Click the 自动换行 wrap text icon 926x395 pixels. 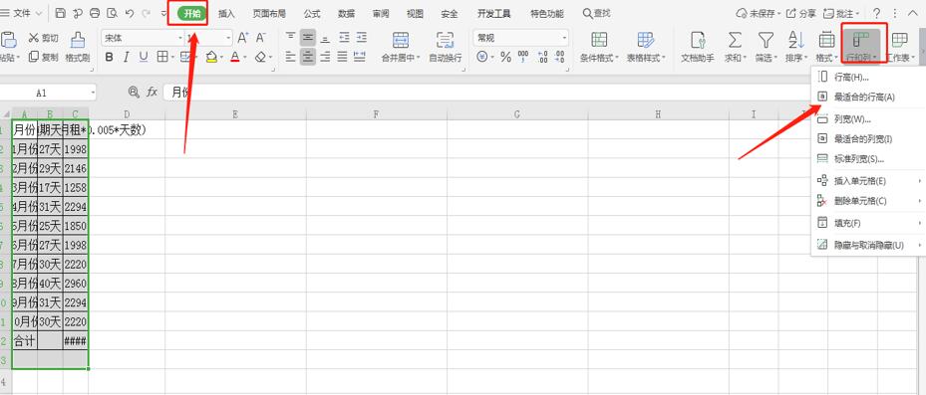tap(445, 47)
